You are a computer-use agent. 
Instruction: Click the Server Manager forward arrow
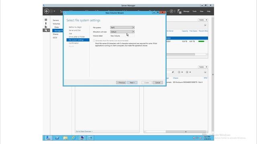pyautogui.click(x=51, y=11)
